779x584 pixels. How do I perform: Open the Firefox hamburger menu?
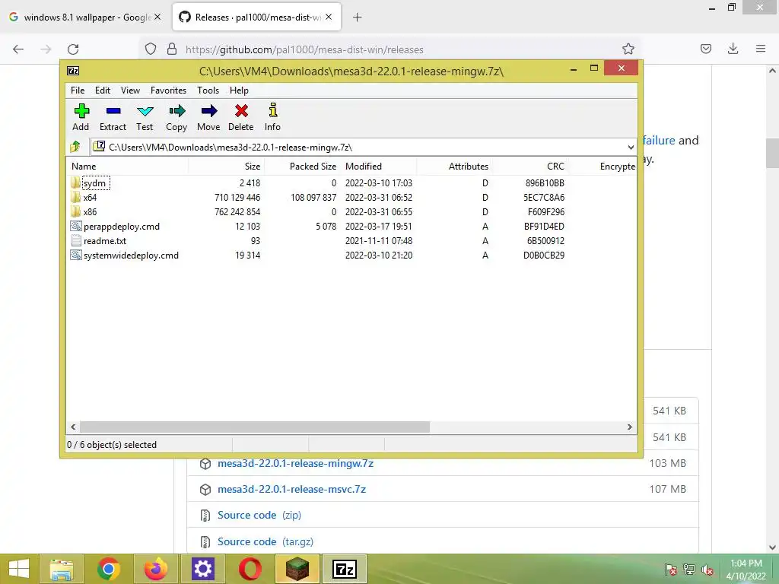pyautogui.click(x=761, y=49)
